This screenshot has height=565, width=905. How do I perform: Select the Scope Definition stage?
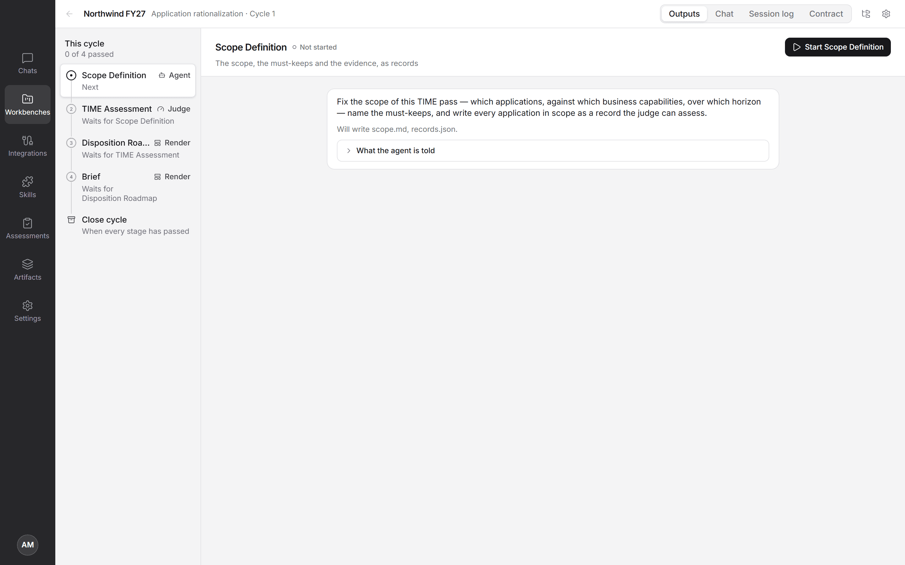pos(128,81)
